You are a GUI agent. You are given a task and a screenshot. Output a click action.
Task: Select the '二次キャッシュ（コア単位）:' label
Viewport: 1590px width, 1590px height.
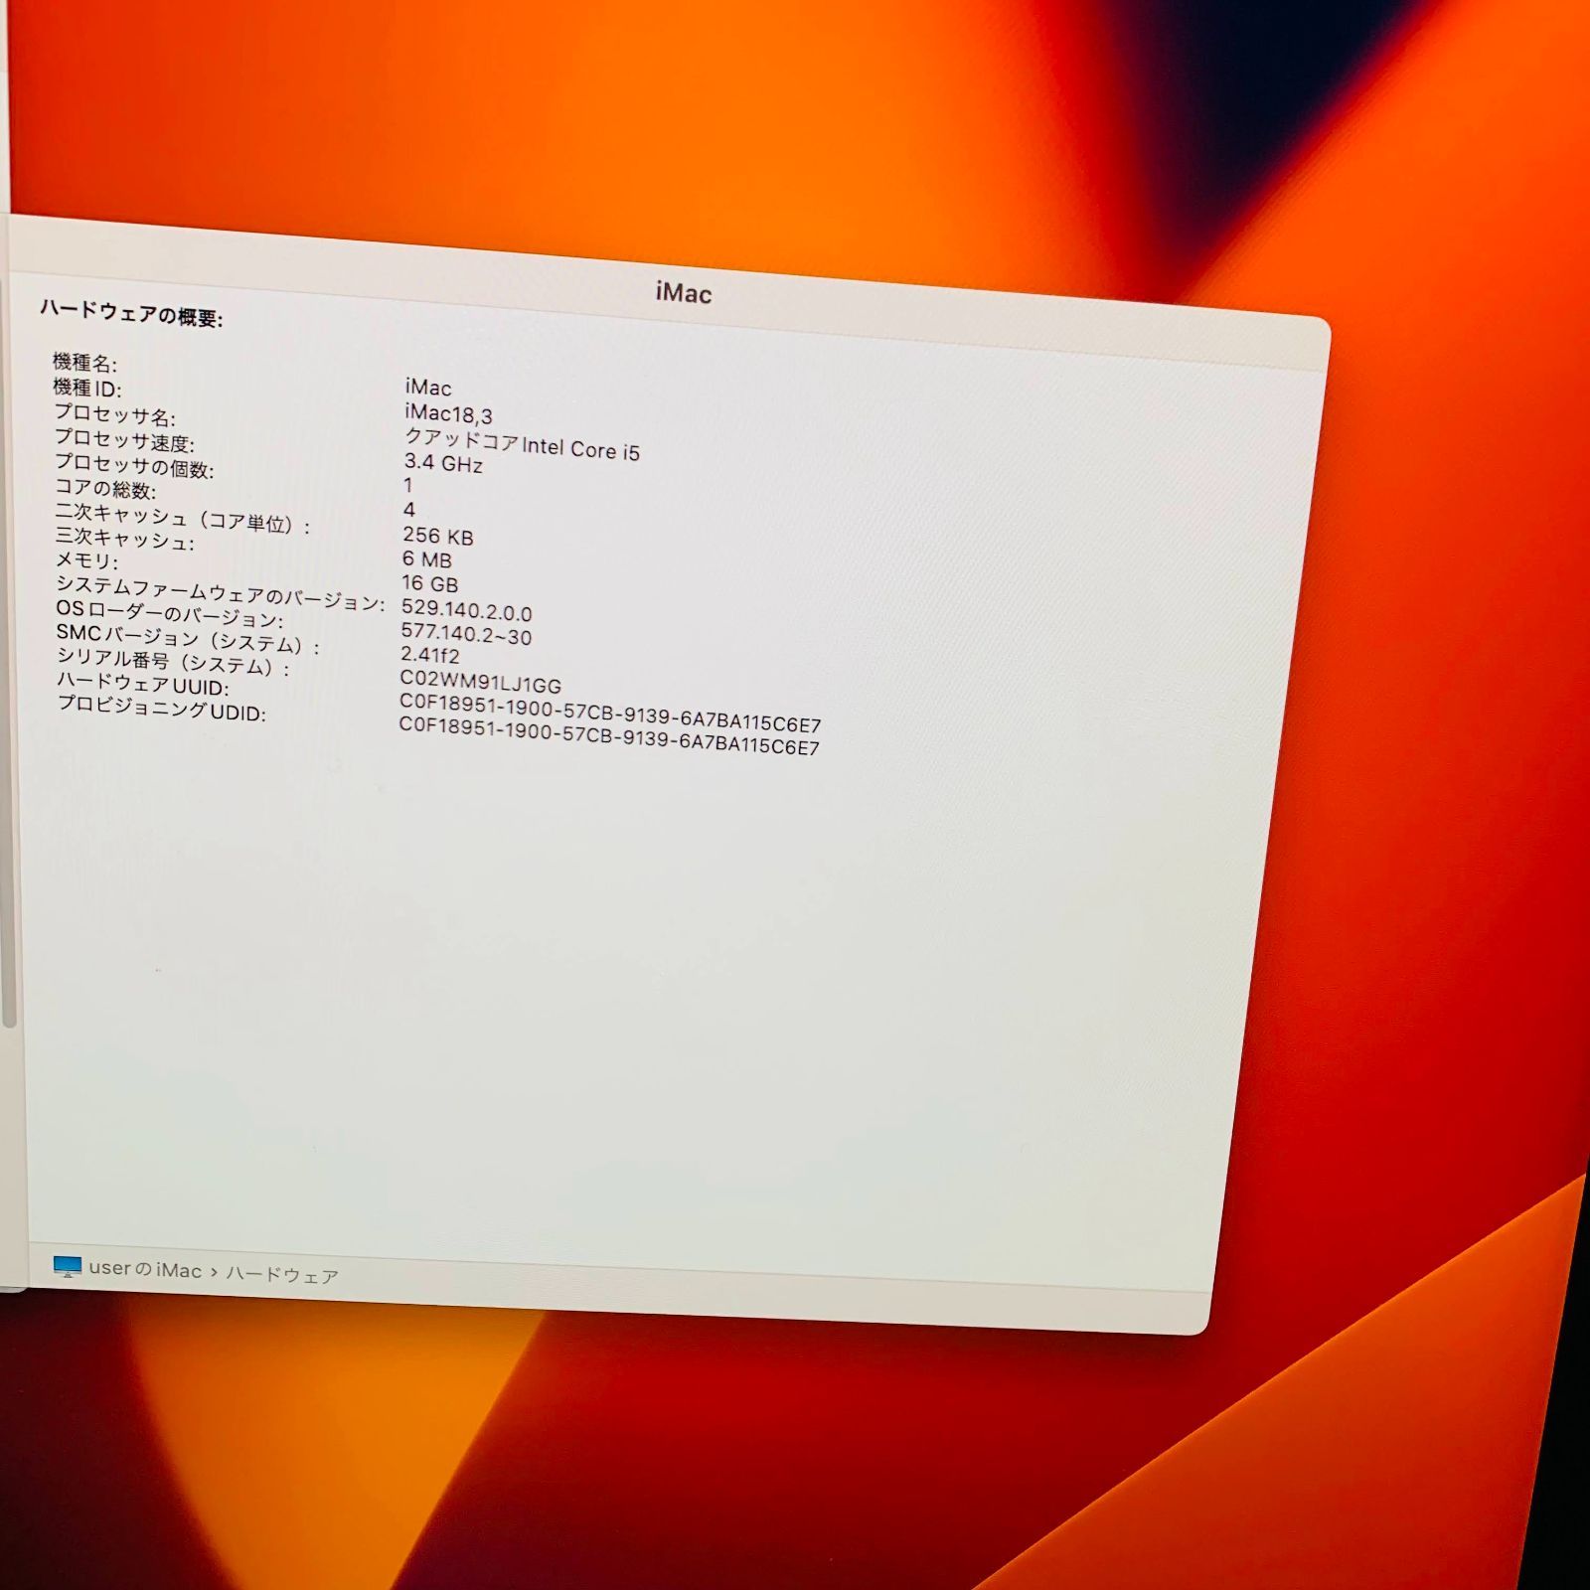(183, 519)
